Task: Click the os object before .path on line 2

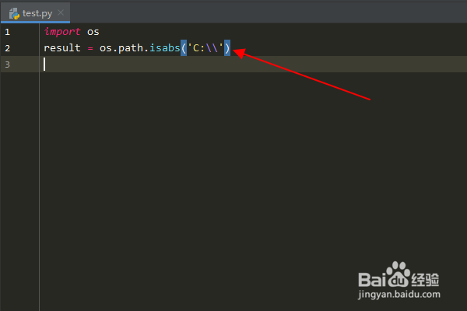Action: tap(105, 48)
